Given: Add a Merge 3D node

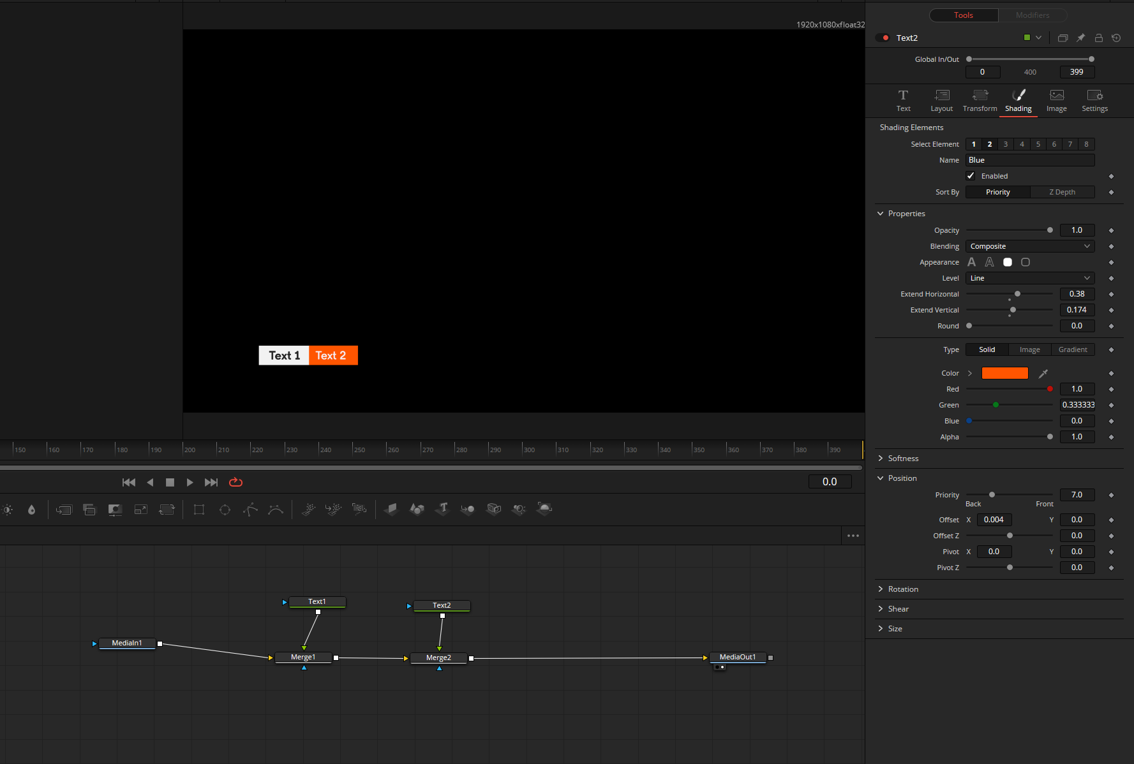Looking at the screenshot, I should tap(468, 509).
